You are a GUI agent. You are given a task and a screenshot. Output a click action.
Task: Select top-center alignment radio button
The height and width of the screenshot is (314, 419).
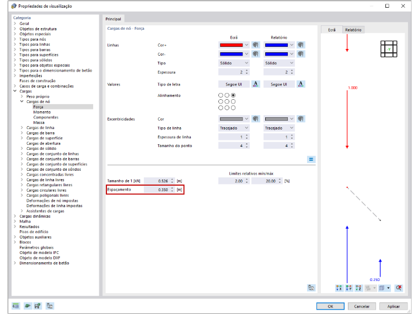click(227, 95)
